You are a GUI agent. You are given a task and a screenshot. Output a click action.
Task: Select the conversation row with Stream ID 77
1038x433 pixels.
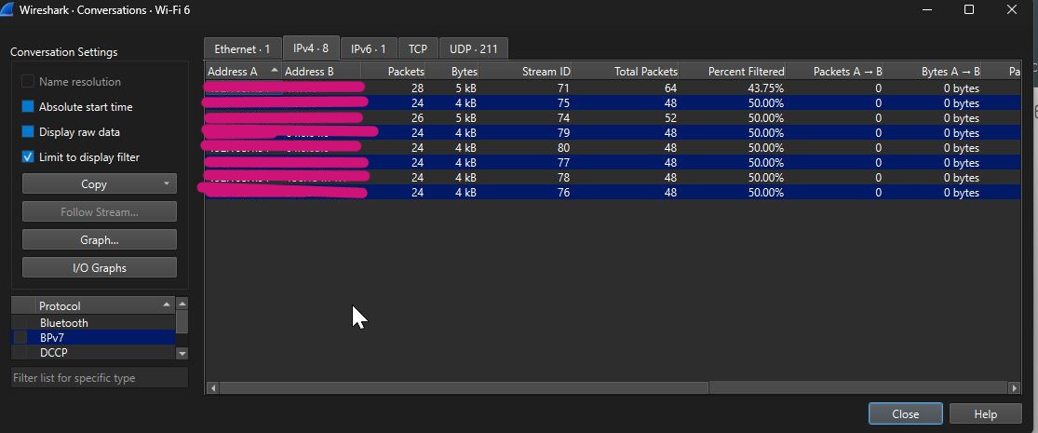click(x=613, y=162)
